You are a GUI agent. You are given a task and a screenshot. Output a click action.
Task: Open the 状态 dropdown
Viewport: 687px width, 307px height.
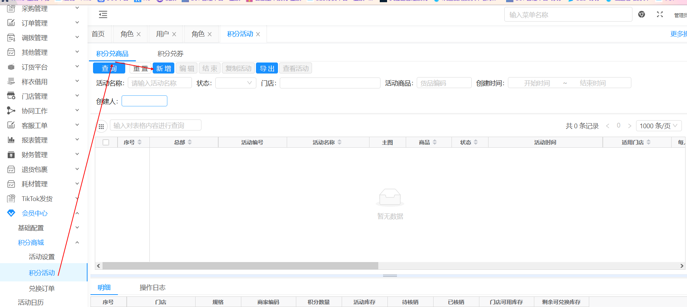click(x=235, y=83)
